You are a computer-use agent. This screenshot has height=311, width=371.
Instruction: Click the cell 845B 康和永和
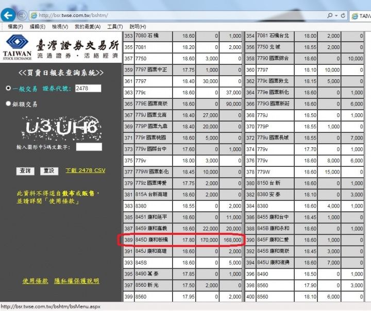coord(275,229)
